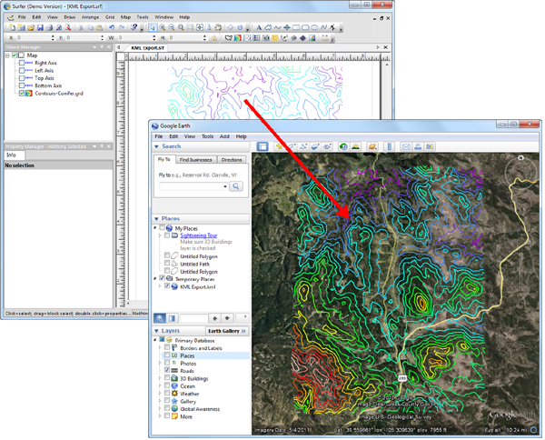Image resolution: width=545 pixels, height=440 pixels.
Task: Collapse the Map tree node in Object Manager
Action: point(7,55)
